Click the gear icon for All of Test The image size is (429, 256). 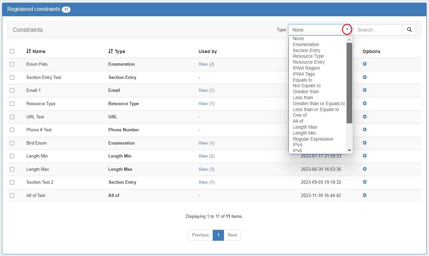pos(365,195)
